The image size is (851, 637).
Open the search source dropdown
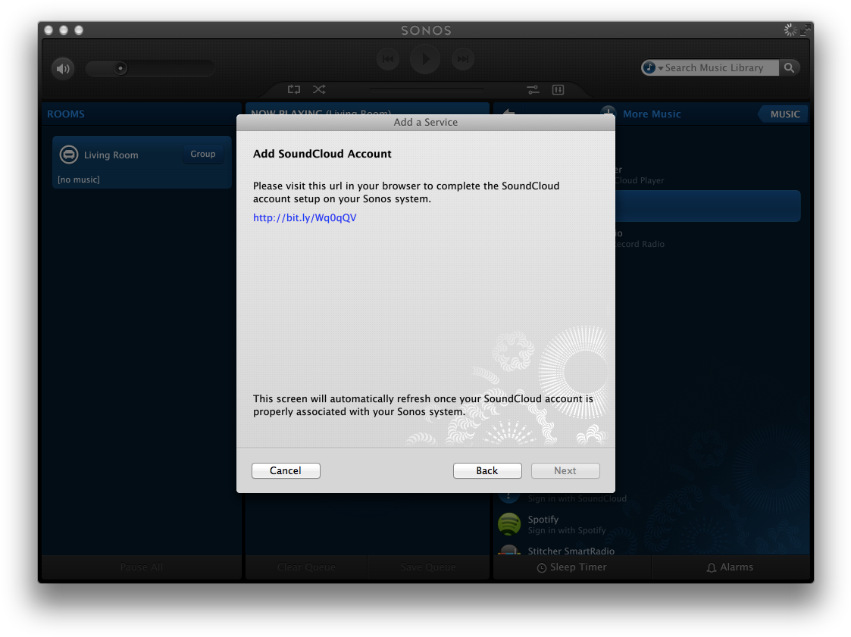(x=652, y=68)
